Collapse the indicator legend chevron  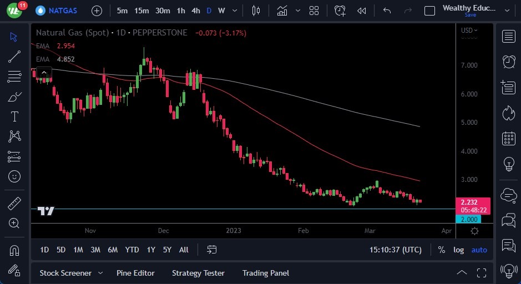click(x=44, y=73)
